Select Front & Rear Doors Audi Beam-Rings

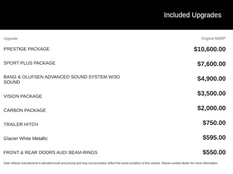click(x=51, y=153)
